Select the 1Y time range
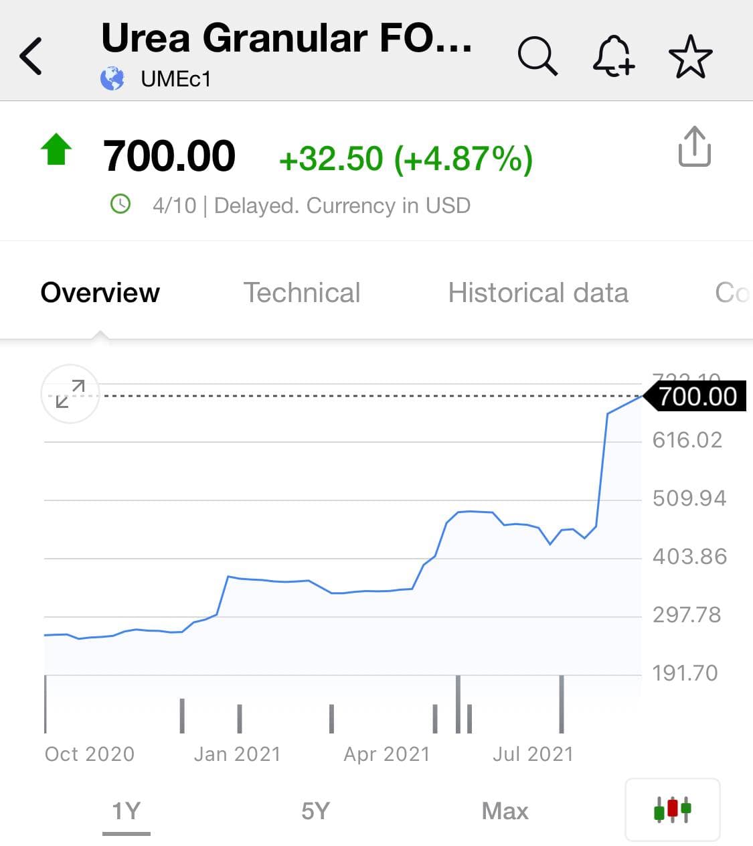This screenshot has height=846, width=753. pos(126,811)
